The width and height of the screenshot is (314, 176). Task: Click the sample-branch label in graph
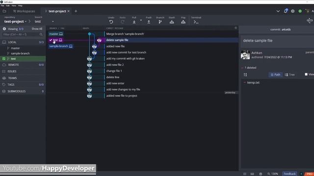pos(61,46)
